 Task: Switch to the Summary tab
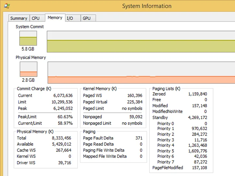tap(19, 18)
